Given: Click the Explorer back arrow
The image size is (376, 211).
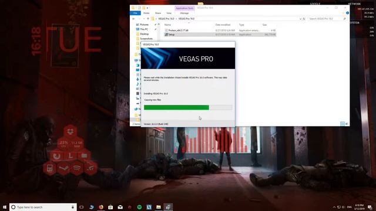Looking at the screenshot, I should point(133,19).
